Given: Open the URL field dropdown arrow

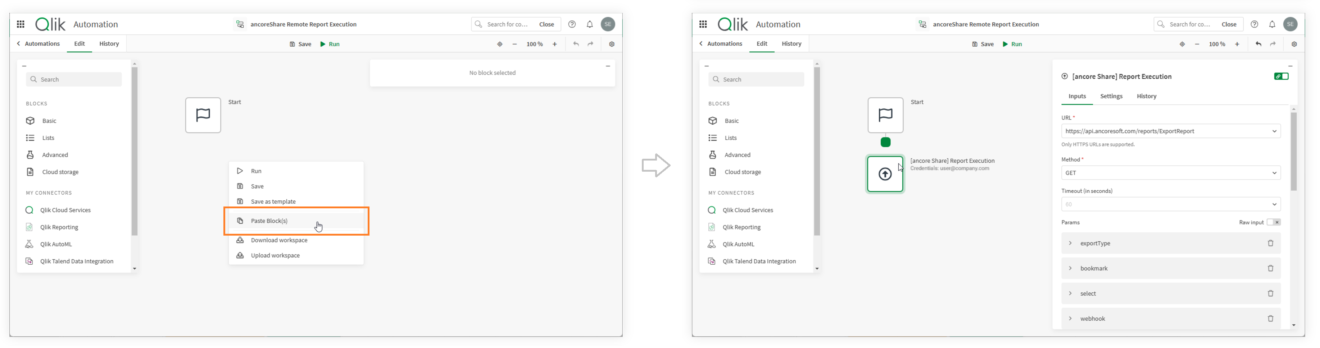Looking at the screenshot, I should (1274, 131).
